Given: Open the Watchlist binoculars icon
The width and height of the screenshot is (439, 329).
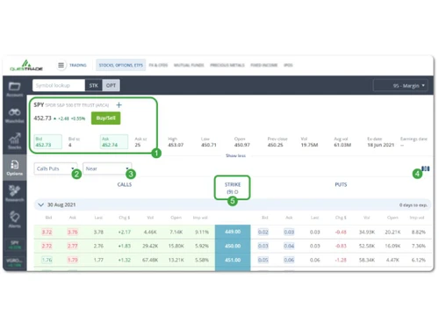Looking at the screenshot, I should [14, 115].
